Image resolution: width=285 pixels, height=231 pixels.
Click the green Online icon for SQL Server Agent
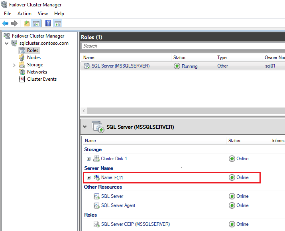tap(232, 205)
